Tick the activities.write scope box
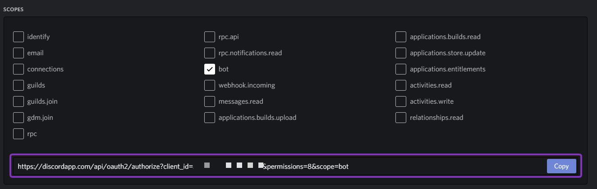Viewport: 597px width, 189px height. point(401,101)
